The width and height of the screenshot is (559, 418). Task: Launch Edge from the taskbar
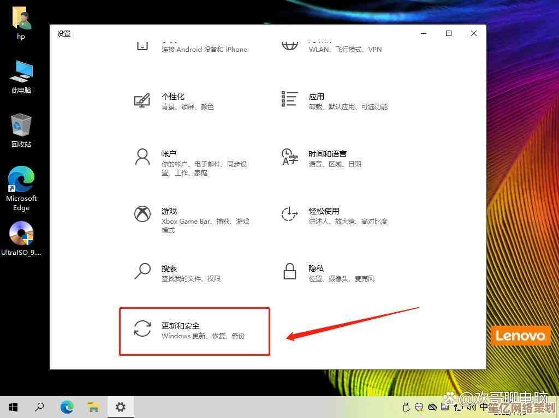67,407
